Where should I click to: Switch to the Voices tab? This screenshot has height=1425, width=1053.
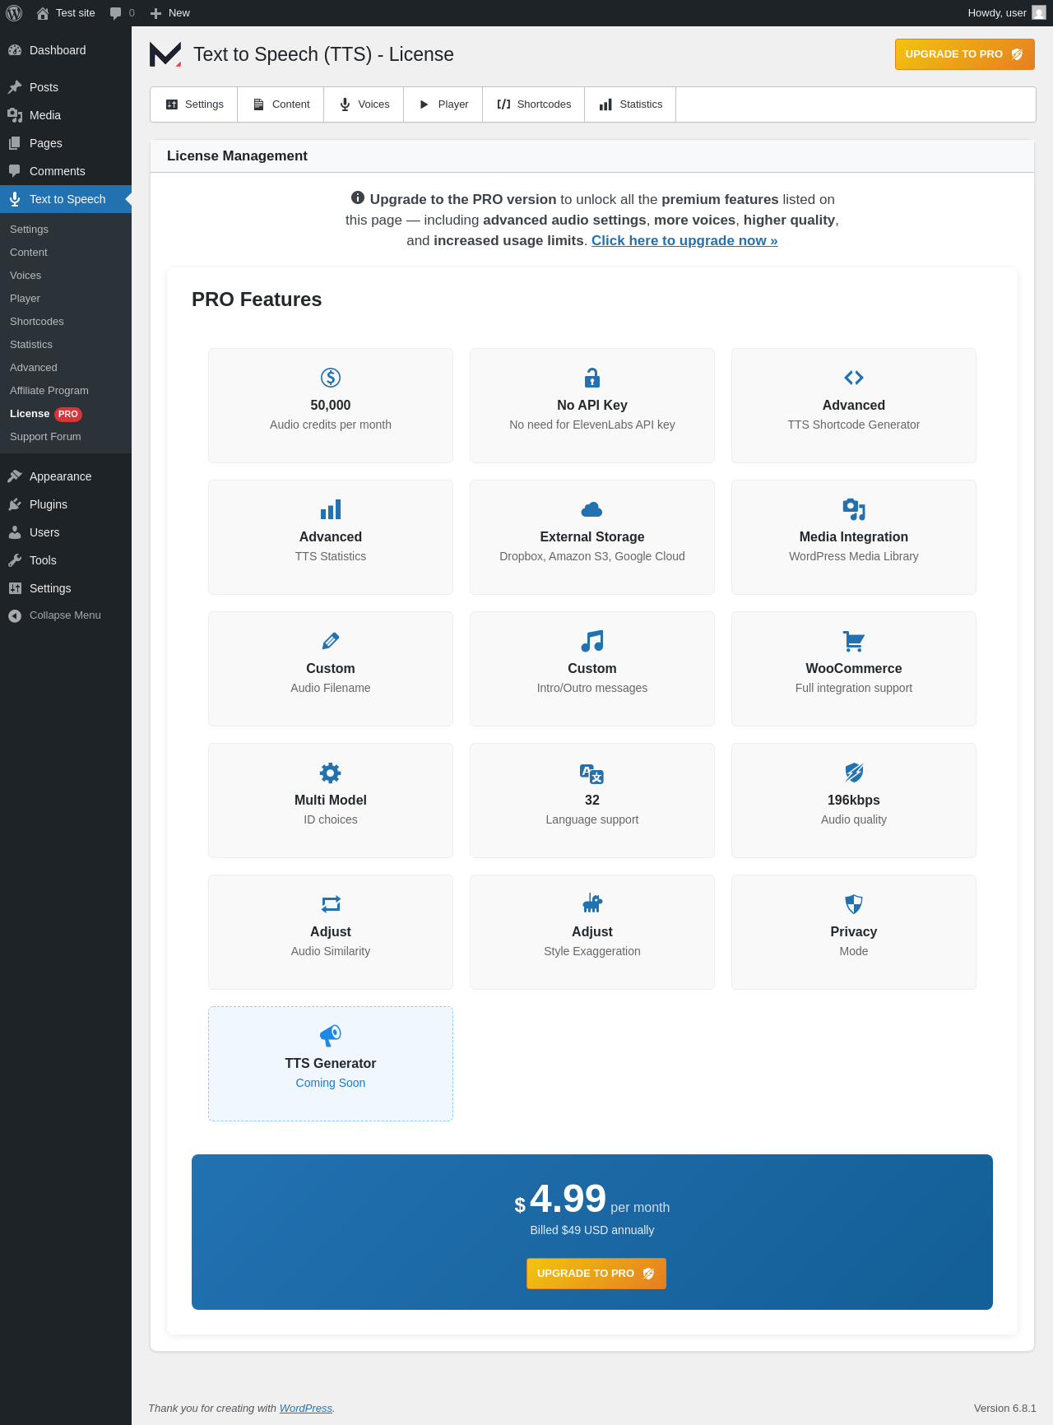point(364,104)
